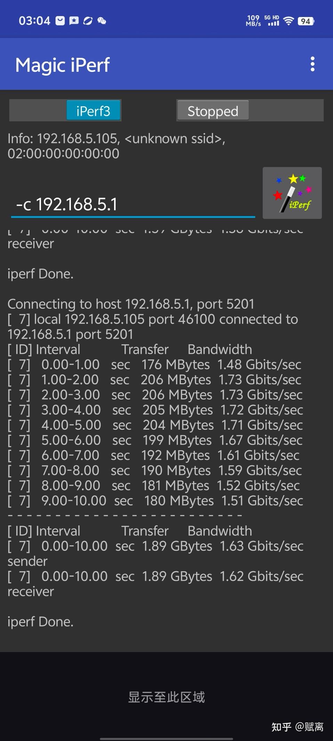Viewport: 333px width, 741px height.
Task: Tap the battery indicator showing 94
Action: tap(306, 21)
